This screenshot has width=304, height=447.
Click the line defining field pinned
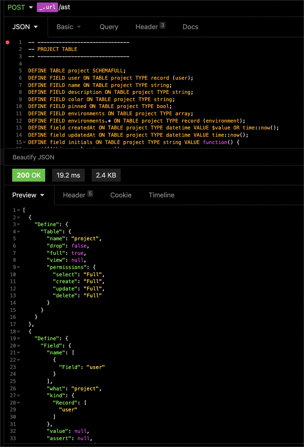[x=100, y=106]
